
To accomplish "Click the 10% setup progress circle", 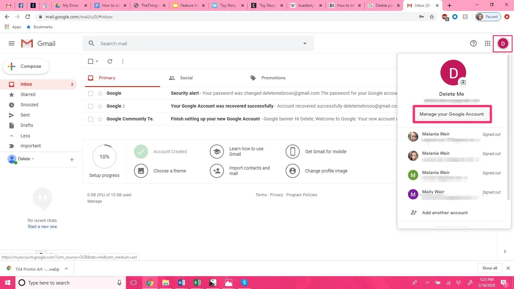I will click(x=104, y=157).
